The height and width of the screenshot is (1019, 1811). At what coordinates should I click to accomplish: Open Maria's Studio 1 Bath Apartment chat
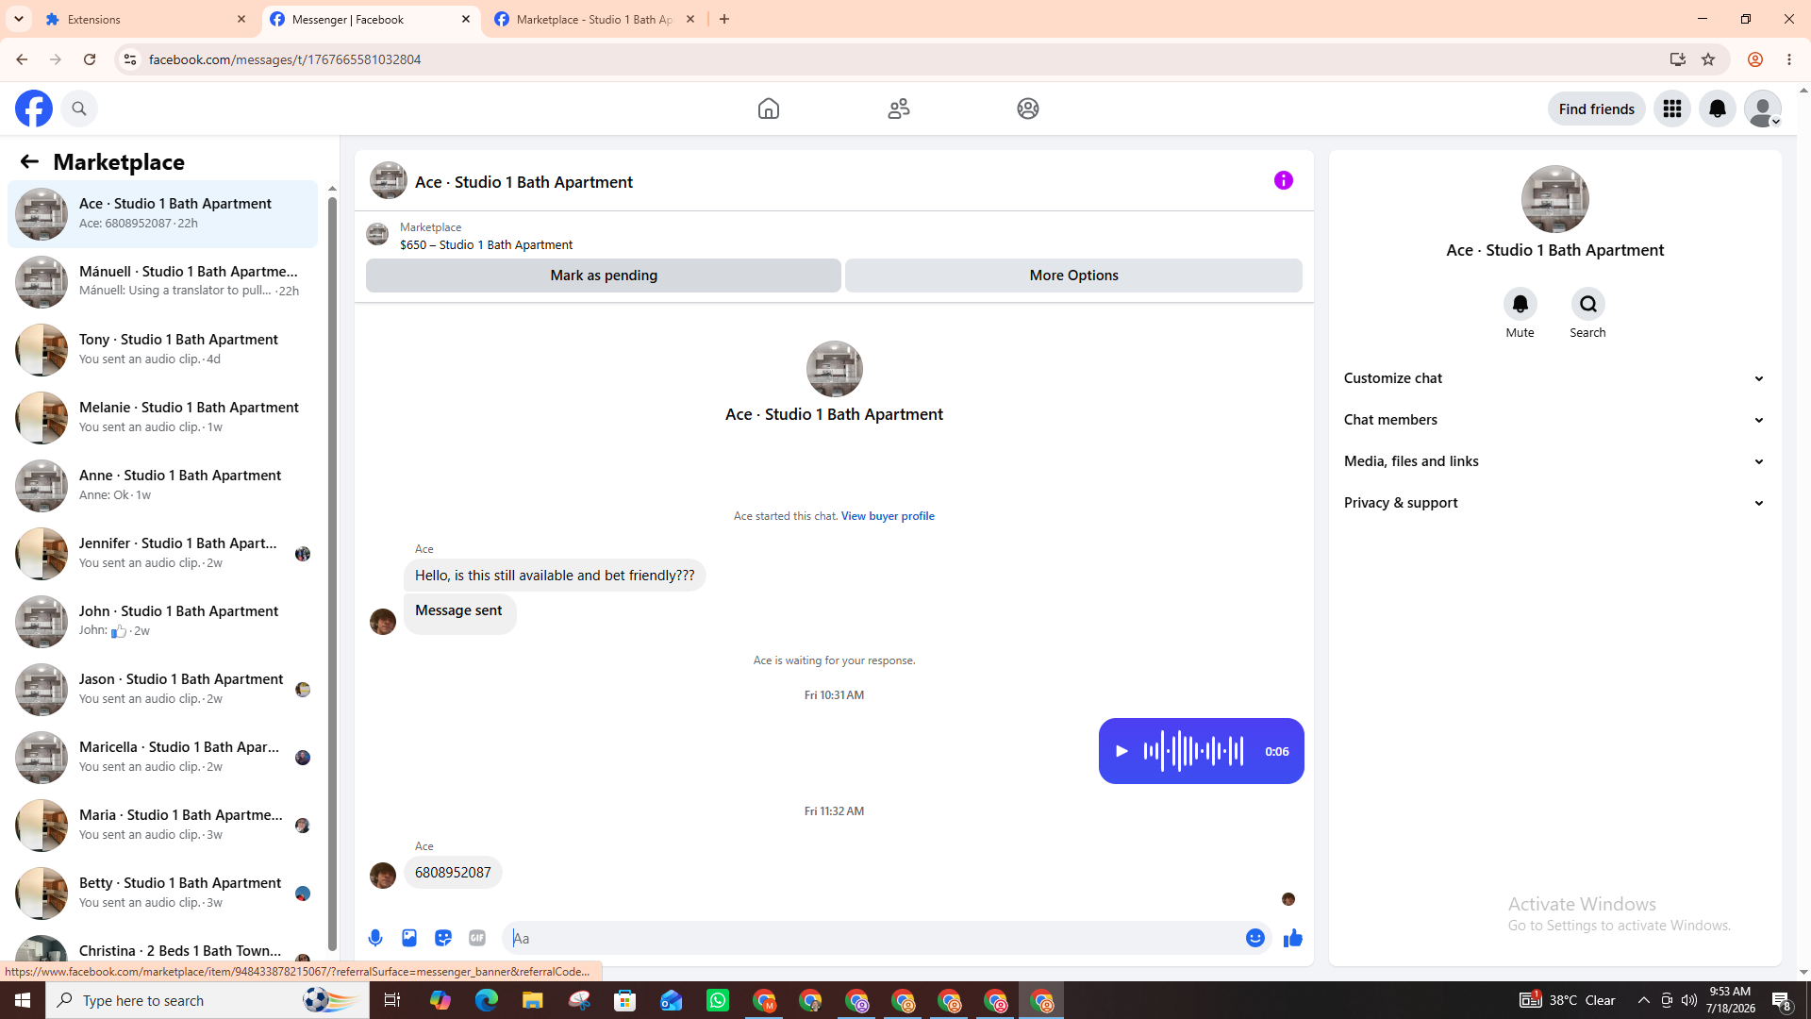click(163, 825)
